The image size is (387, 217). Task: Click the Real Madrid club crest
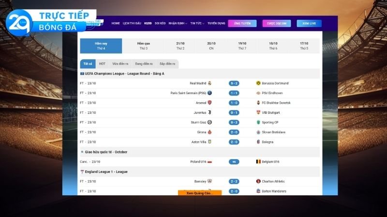point(209,83)
